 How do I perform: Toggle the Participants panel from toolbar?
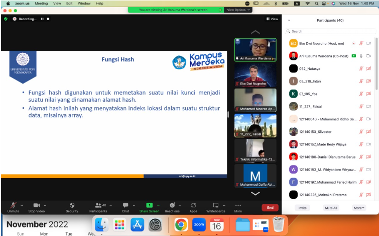click(97, 205)
